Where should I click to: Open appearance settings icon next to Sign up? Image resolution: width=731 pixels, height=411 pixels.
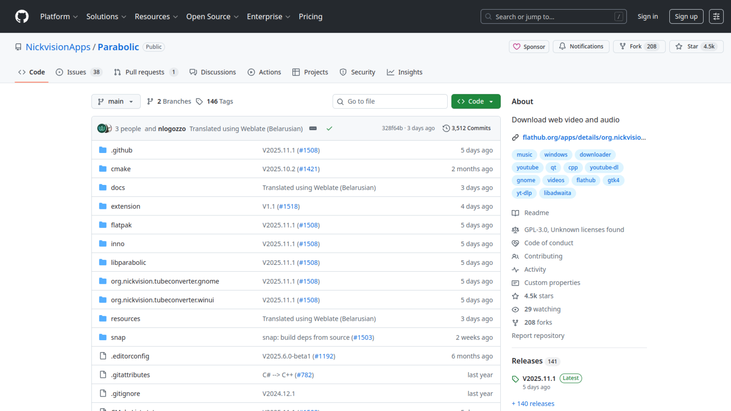pos(716,16)
